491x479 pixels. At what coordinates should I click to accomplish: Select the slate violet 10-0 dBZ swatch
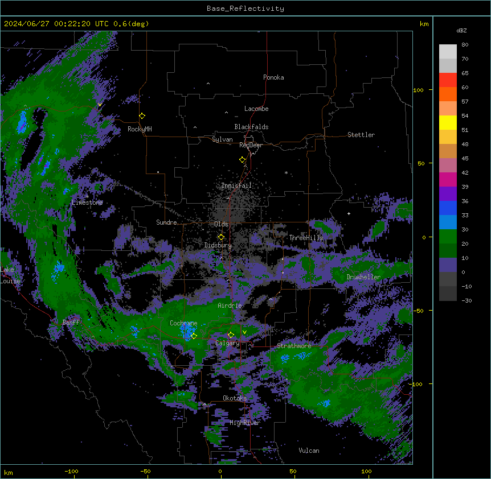(x=448, y=265)
